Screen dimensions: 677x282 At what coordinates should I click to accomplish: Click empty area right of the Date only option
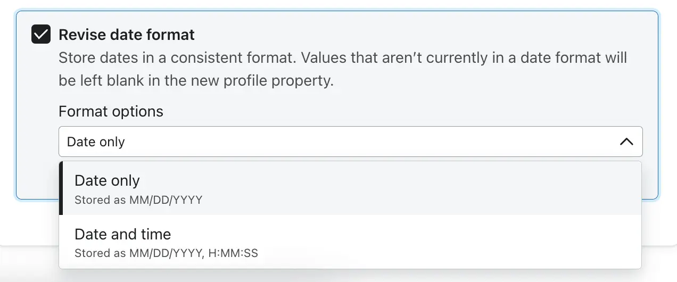[x=426, y=188]
